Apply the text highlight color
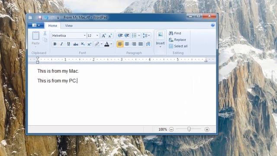 97,44
